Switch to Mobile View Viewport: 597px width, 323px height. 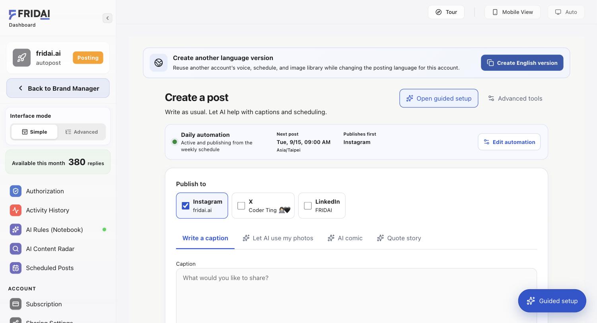coord(512,12)
